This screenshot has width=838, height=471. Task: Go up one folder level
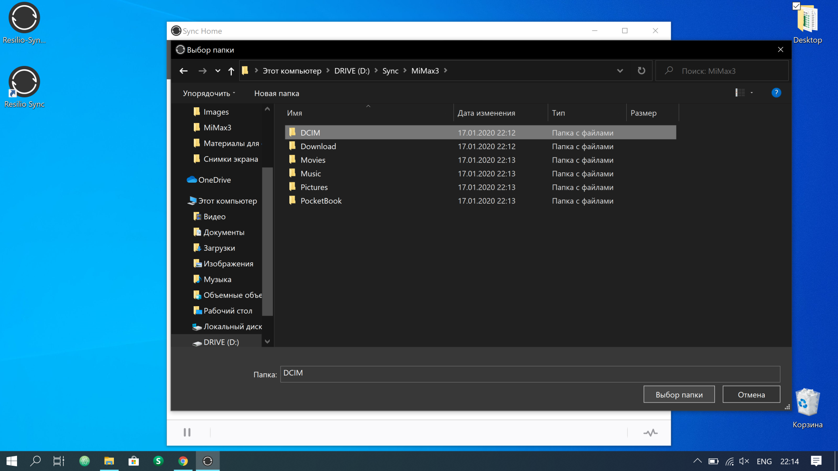231,71
